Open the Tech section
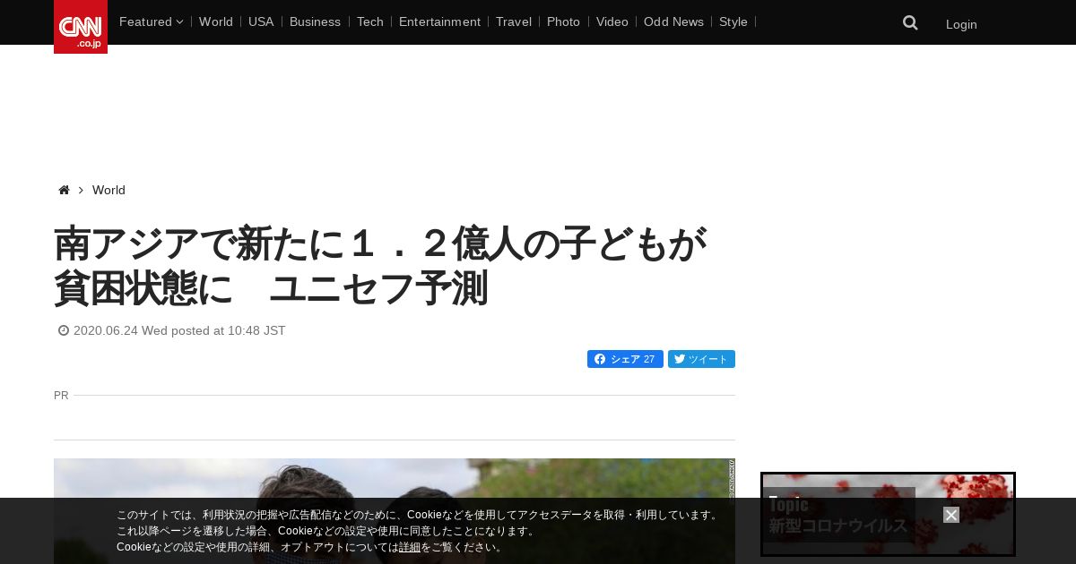Viewport: 1076px width, 564px height. (370, 21)
